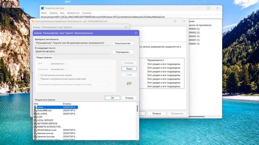The width and height of the screenshot is (259, 145).
Task: Click the Размещение button
Action: [123, 52]
